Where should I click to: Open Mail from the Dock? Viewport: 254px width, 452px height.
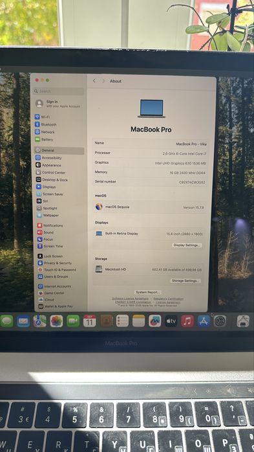pyautogui.click(x=23, y=321)
